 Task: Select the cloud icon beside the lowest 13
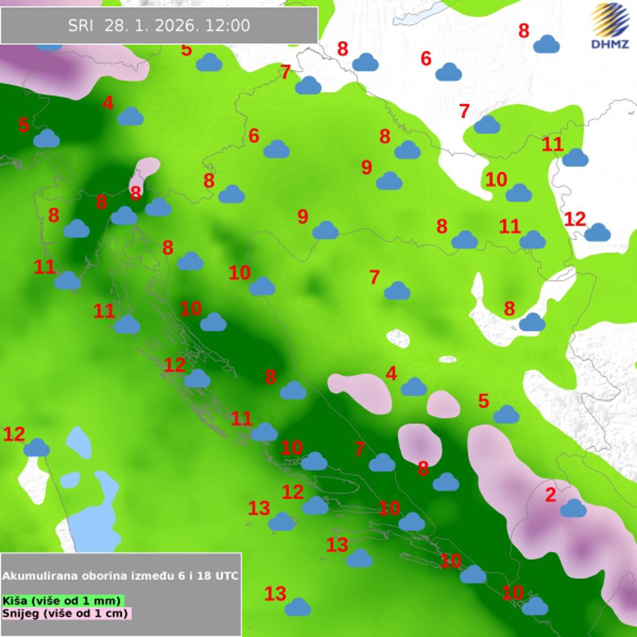(x=298, y=606)
